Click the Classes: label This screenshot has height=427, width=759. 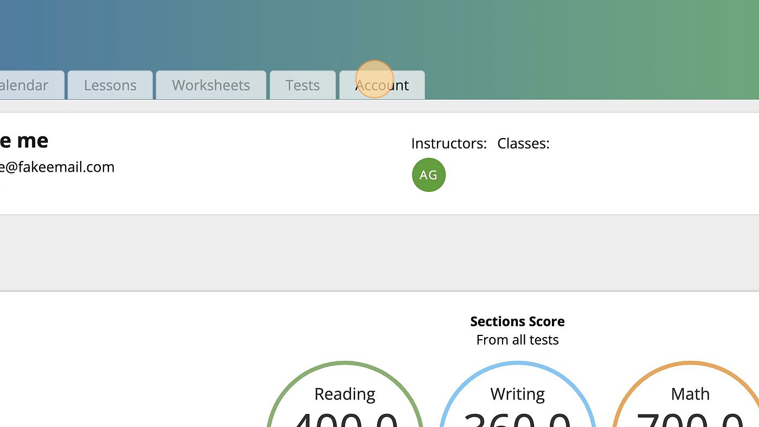click(523, 144)
